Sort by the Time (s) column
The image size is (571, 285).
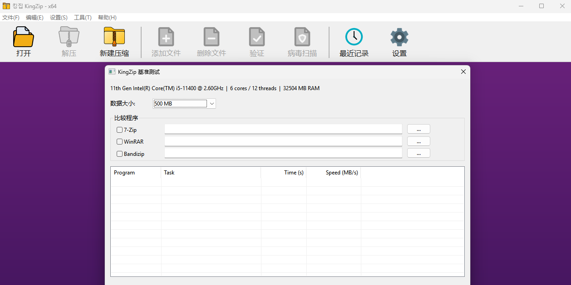coord(284,173)
